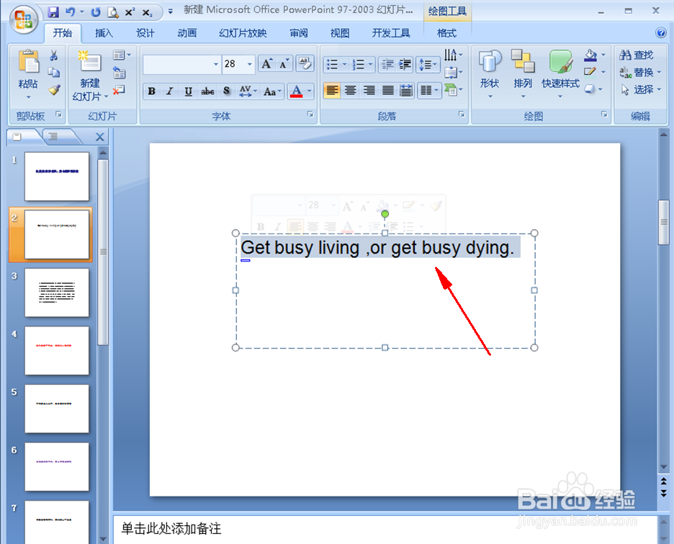Align text to the left
This screenshot has width=674, height=544.
[332, 90]
